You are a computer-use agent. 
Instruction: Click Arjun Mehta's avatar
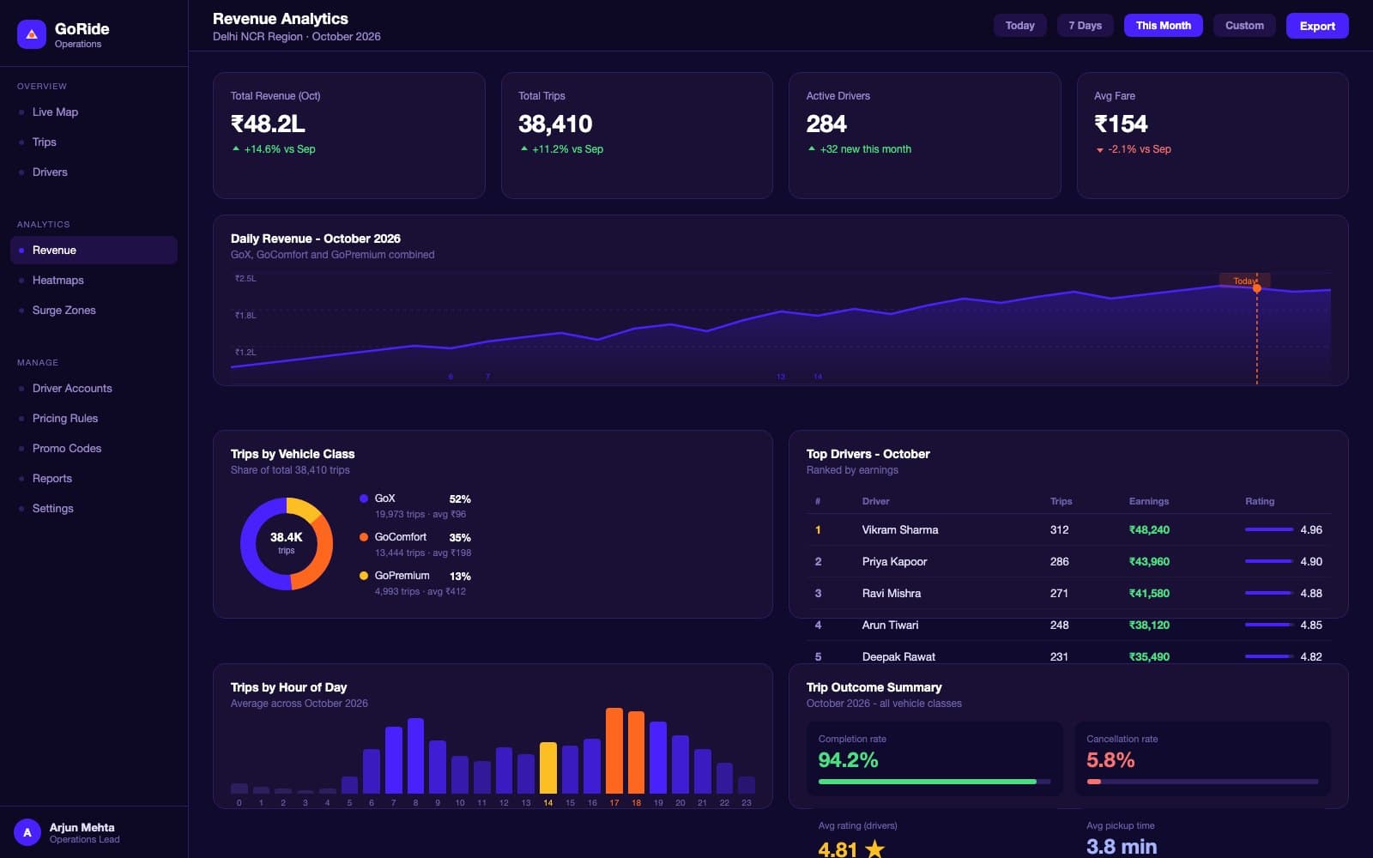point(27,832)
